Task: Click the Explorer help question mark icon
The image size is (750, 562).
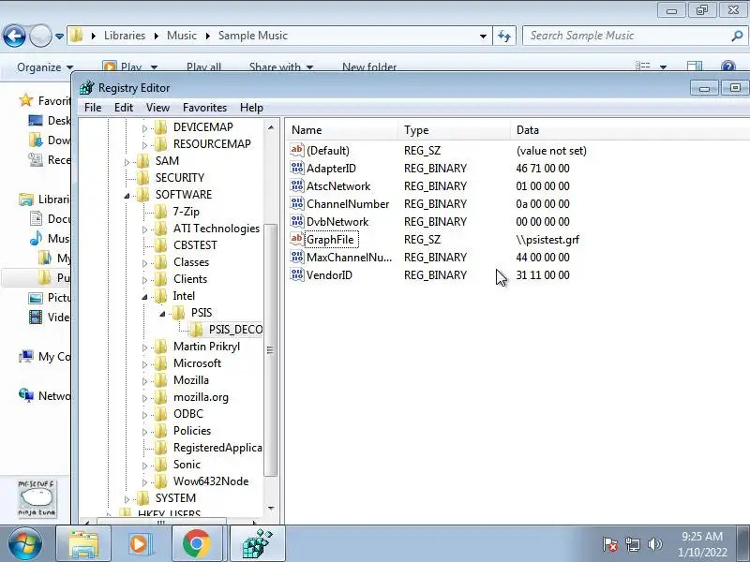Action: point(728,67)
